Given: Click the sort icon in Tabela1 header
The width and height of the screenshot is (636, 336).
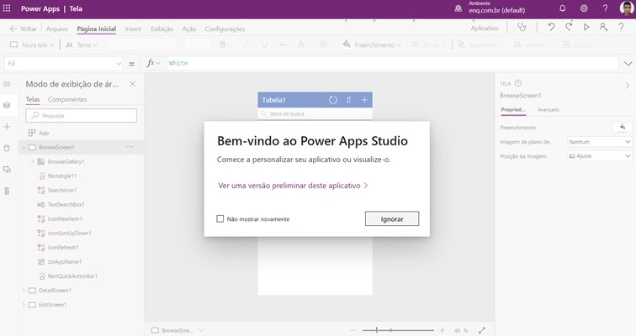Looking at the screenshot, I should (349, 100).
